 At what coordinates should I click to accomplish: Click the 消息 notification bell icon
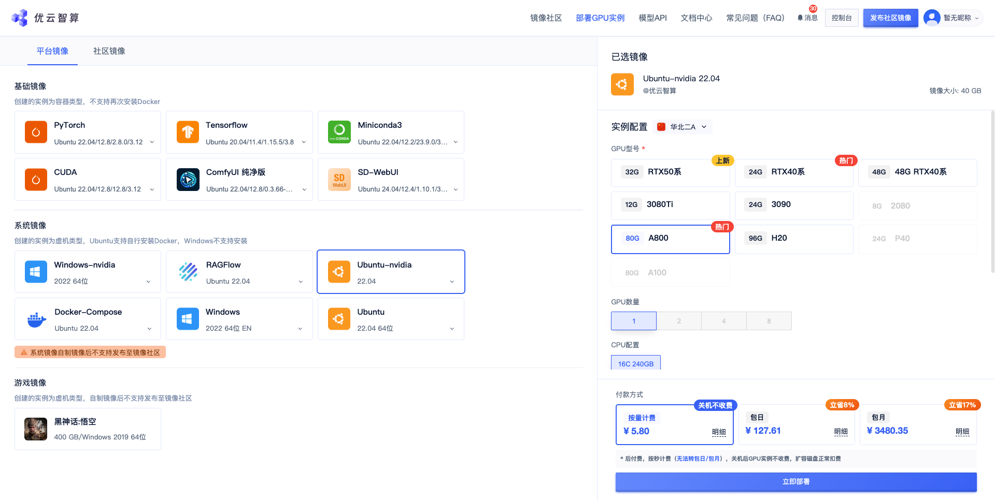(800, 18)
